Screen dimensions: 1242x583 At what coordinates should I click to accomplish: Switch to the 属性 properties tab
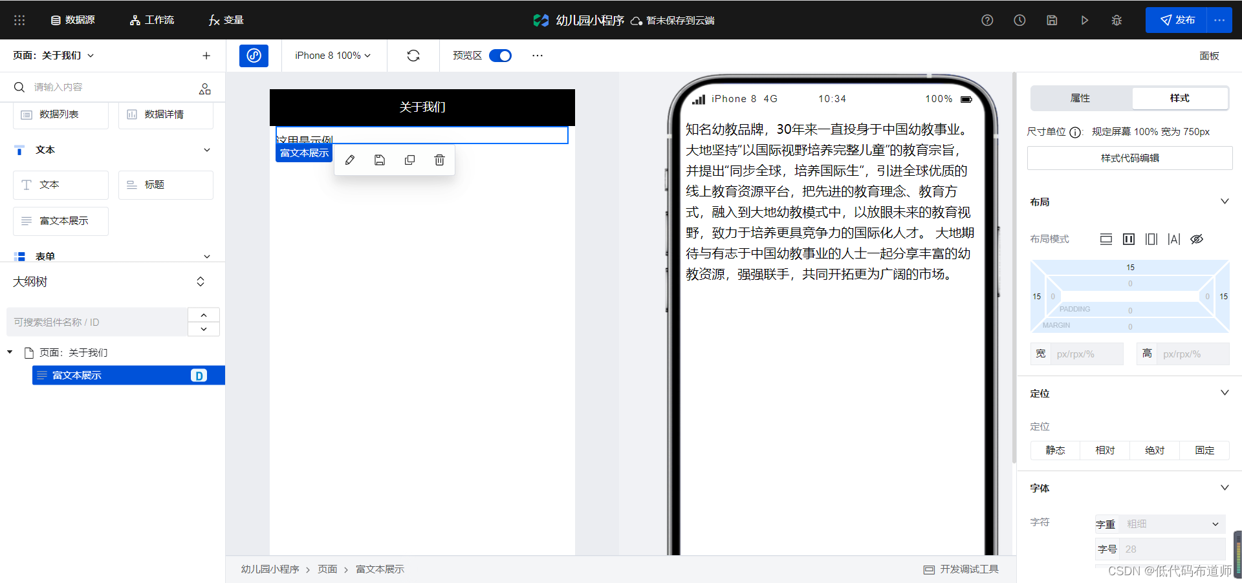(x=1080, y=98)
